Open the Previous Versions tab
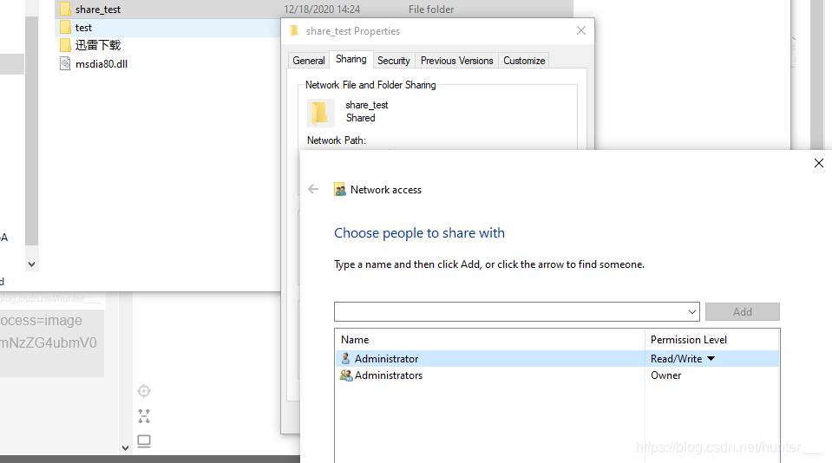 457,61
